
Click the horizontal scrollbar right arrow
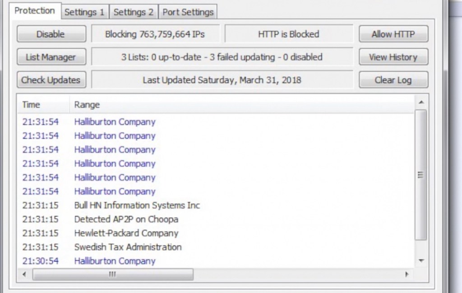click(x=407, y=274)
